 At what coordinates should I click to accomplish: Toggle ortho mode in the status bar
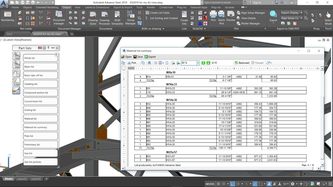click(232, 184)
